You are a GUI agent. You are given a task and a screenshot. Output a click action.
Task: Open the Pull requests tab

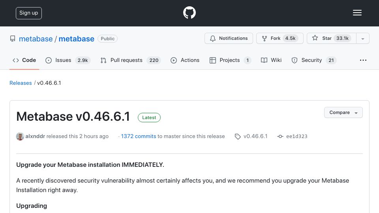click(131, 60)
